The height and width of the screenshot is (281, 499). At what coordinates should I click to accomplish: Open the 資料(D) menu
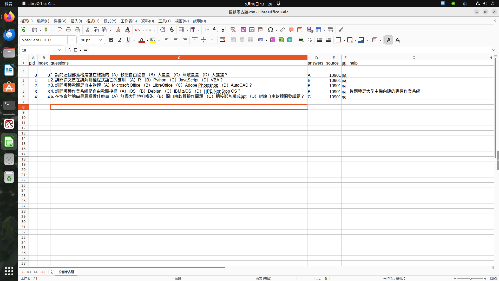pos(147,21)
